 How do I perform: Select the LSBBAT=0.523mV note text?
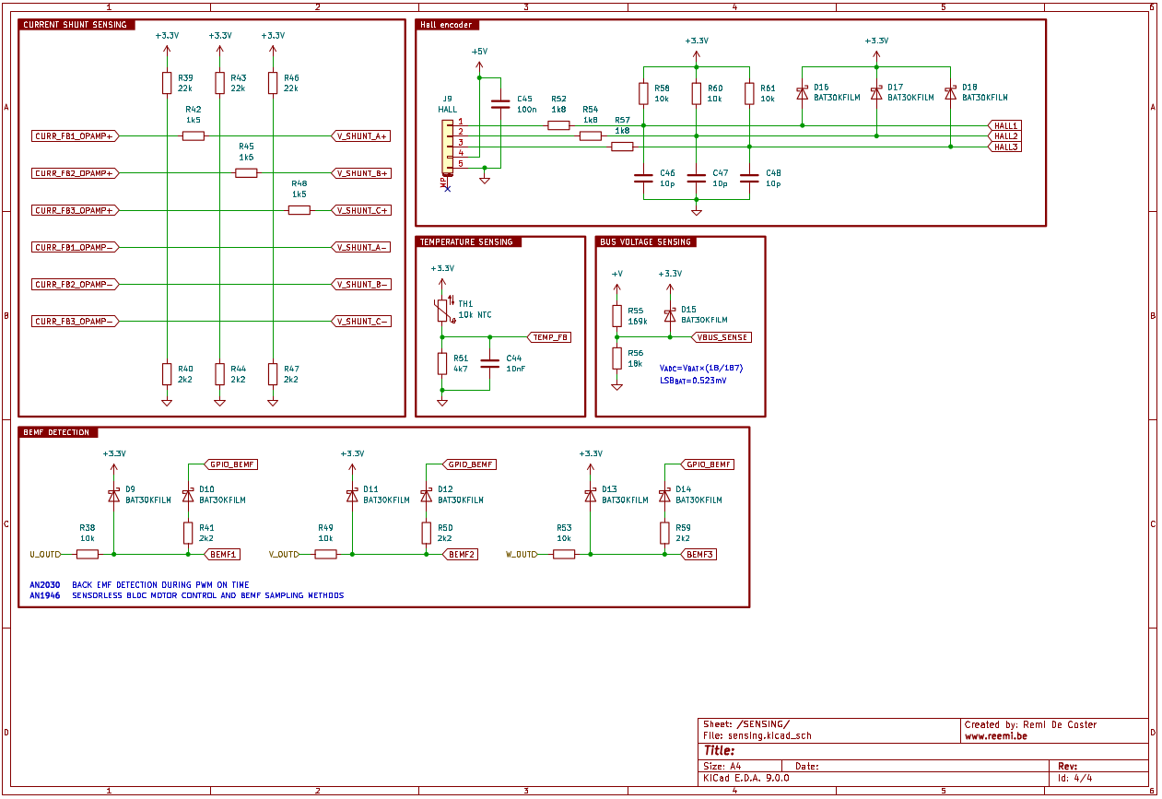[693, 380]
